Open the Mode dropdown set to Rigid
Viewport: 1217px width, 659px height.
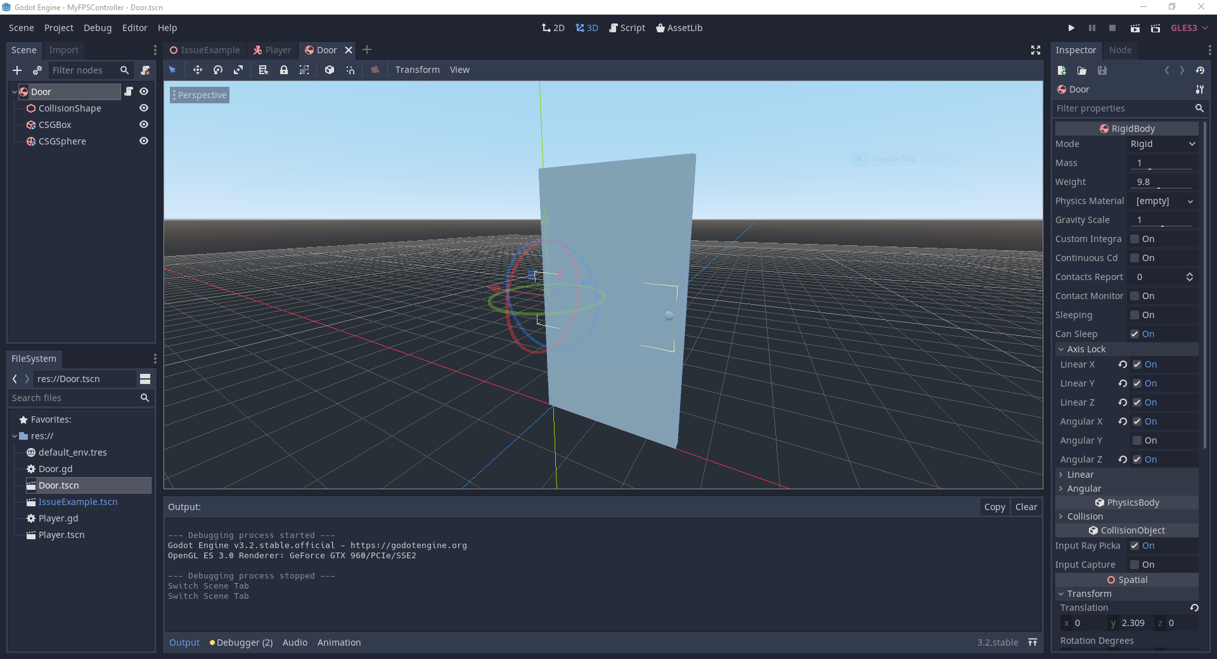point(1163,144)
